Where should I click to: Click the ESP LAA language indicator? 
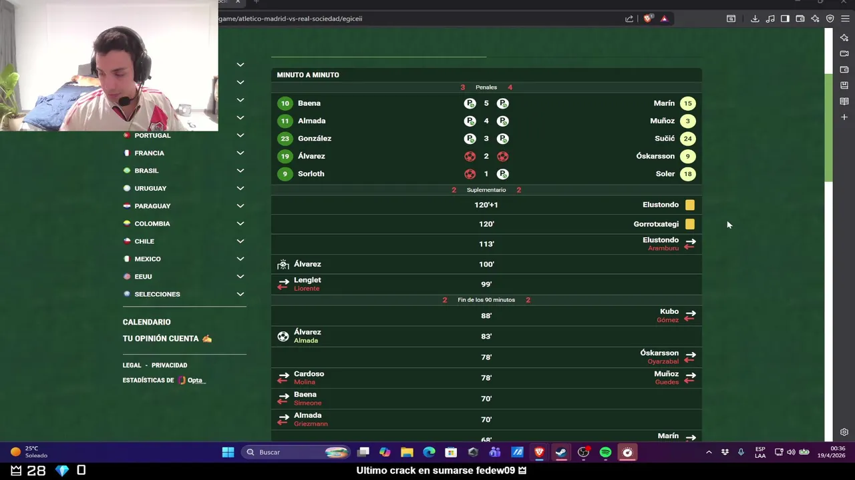(x=760, y=452)
